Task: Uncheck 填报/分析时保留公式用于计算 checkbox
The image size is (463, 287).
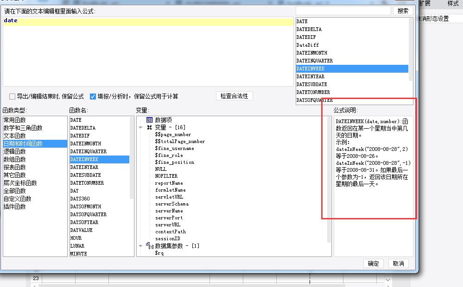Action: click(93, 96)
